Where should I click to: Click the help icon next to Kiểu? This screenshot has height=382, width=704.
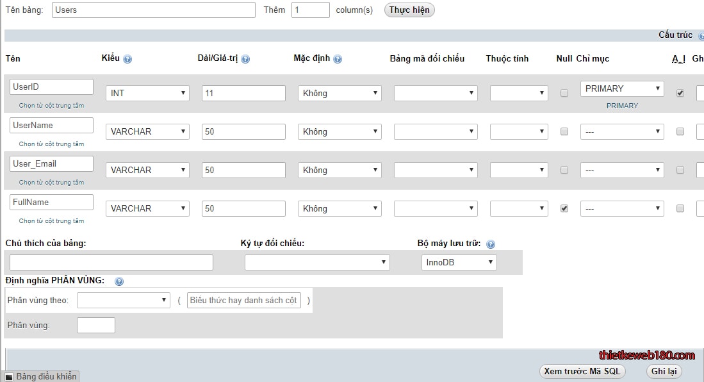pyautogui.click(x=127, y=59)
